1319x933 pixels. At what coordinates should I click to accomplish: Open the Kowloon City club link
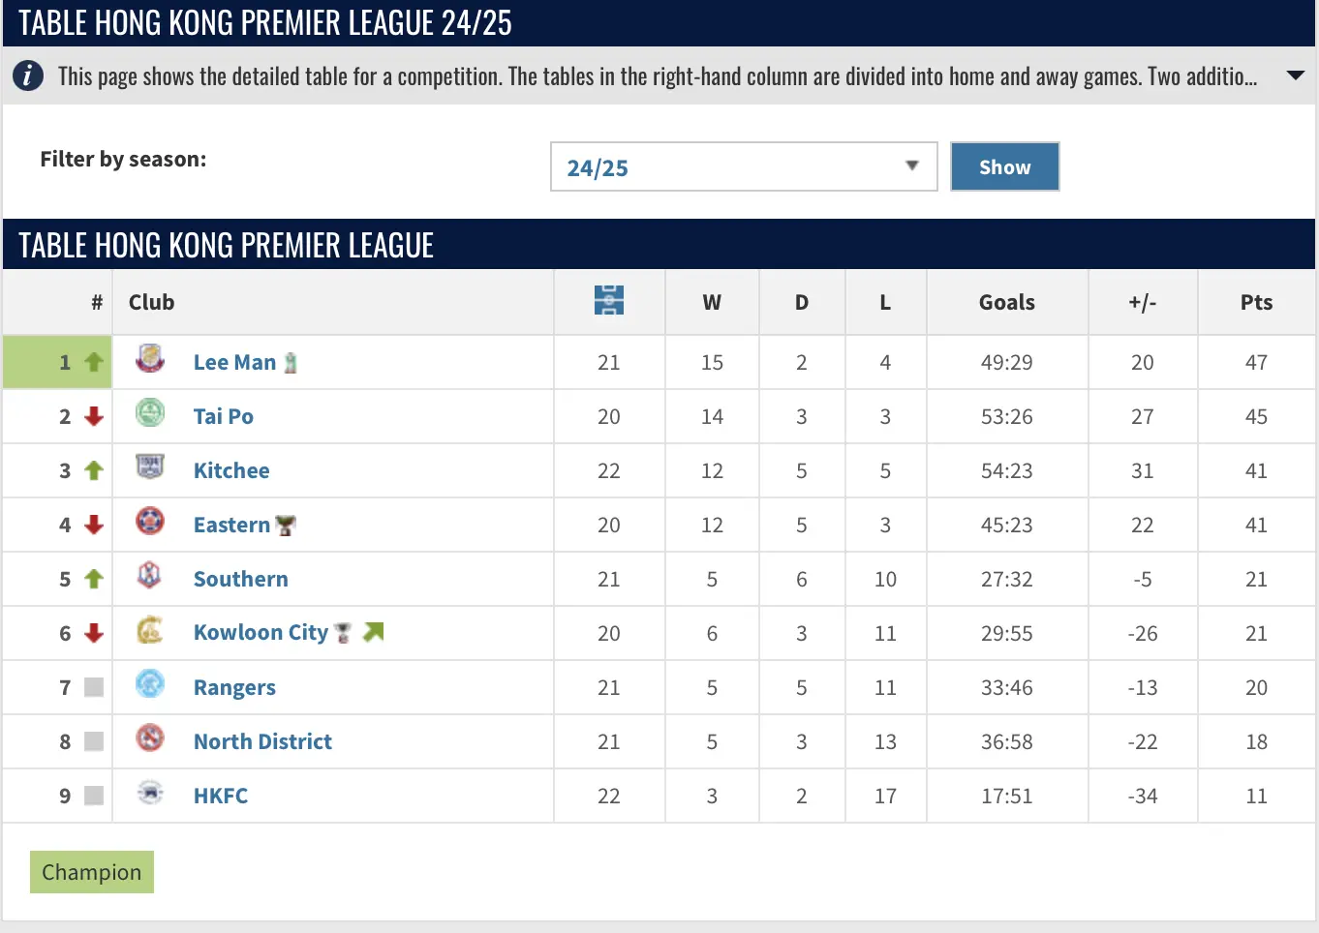pos(261,633)
